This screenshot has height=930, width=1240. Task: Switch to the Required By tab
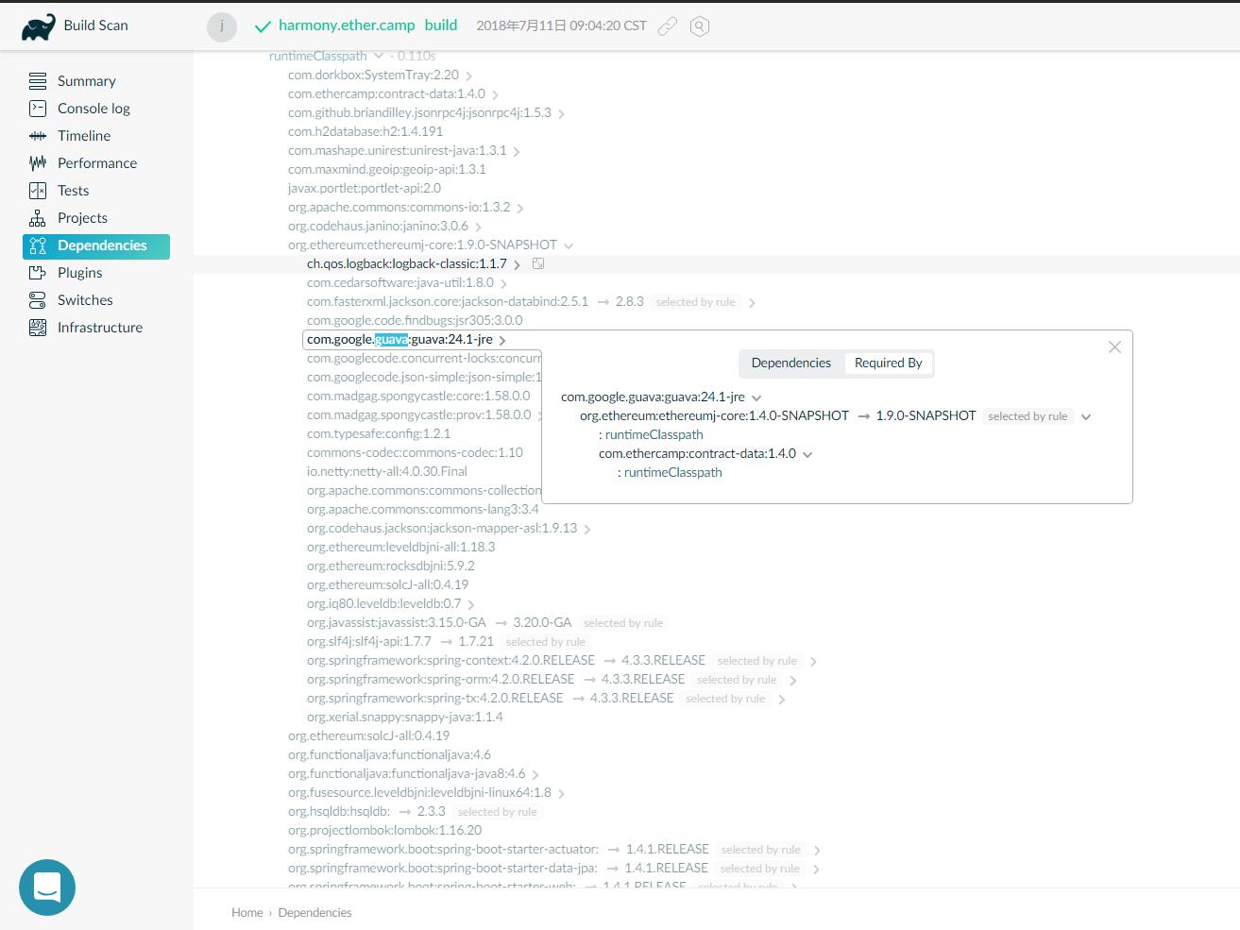pos(889,364)
